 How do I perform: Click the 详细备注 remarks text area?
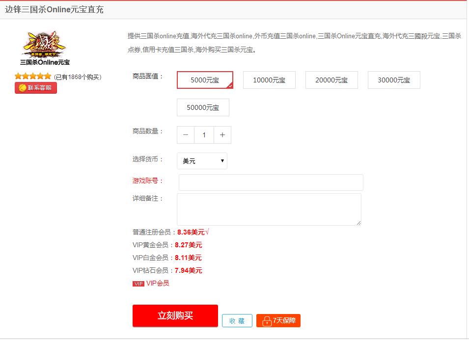pos(269,209)
